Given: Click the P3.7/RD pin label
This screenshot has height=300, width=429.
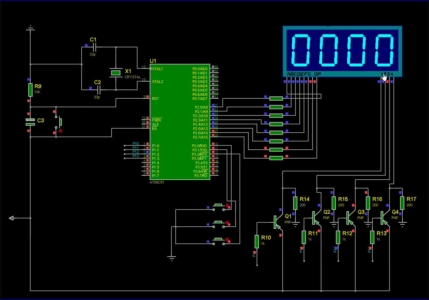Looking at the screenshot, I should [x=201, y=176].
